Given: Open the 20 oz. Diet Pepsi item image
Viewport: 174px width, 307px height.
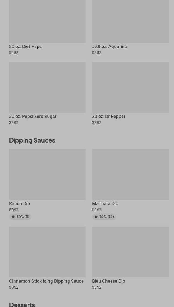Looking at the screenshot, I should point(47,21).
